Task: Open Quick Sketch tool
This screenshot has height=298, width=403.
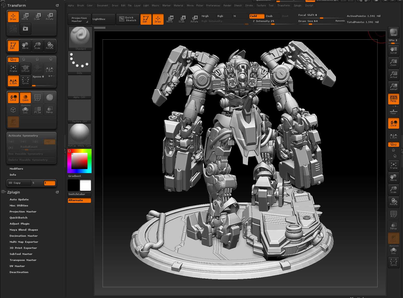Action: point(128,19)
